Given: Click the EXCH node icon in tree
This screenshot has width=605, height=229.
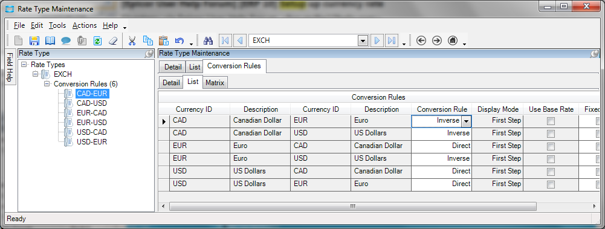Looking at the screenshot, I should [45, 74].
